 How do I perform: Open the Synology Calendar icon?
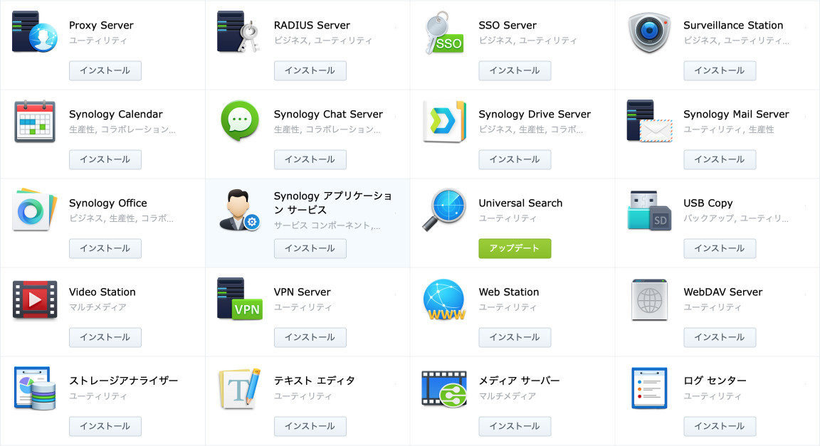(x=34, y=121)
